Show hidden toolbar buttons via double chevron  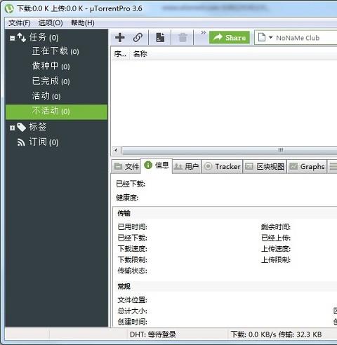pos(203,32)
